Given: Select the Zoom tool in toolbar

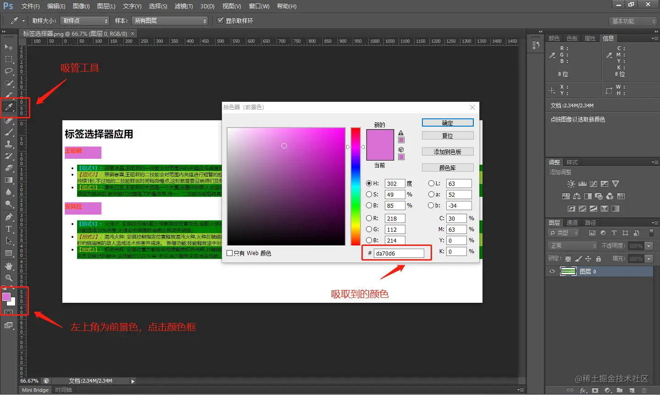Looking at the screenshot, I should (x=9, y=278).
